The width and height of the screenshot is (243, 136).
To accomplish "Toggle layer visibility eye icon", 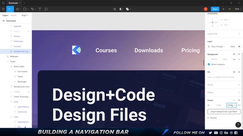I will (239, 46).
